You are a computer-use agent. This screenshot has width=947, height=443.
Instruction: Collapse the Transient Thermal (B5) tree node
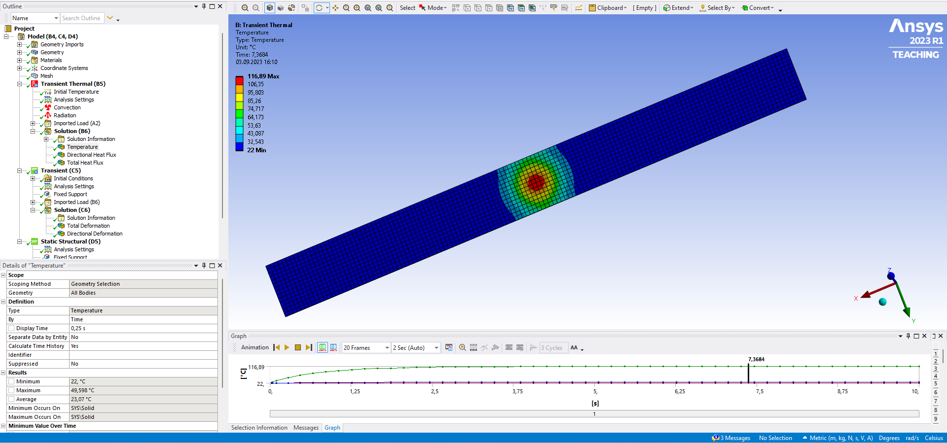click(20, 84)
